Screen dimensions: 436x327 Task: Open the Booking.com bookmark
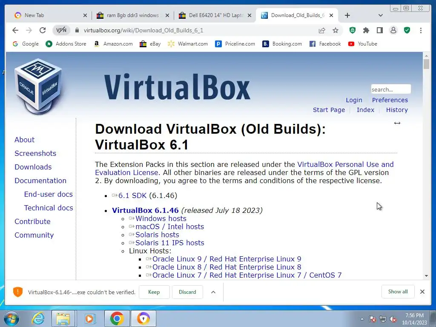pos(282,44)
